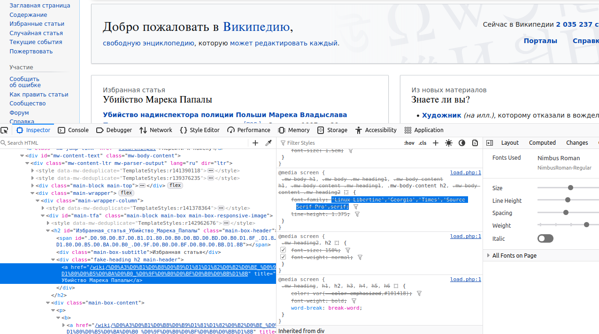
Task: Toggle flex overlay badge for main-wrapper
Action: (126, 193)
